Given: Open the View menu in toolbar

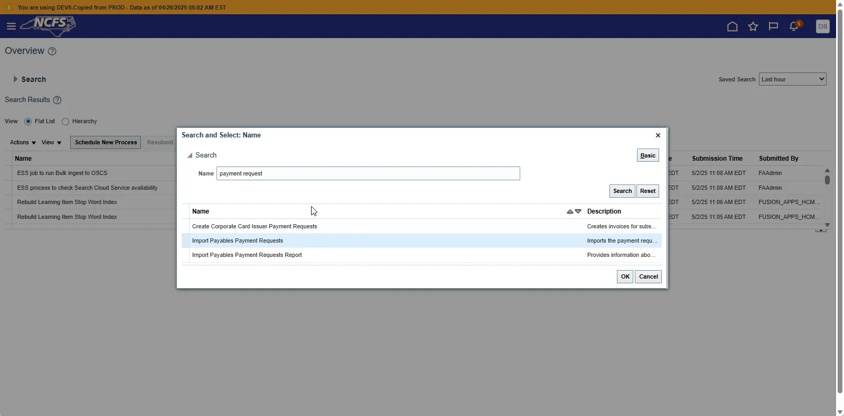Looking at the screenshot, I should (51, 143).
